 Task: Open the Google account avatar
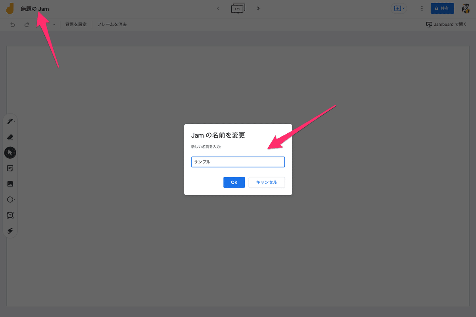tap(466, 8)
